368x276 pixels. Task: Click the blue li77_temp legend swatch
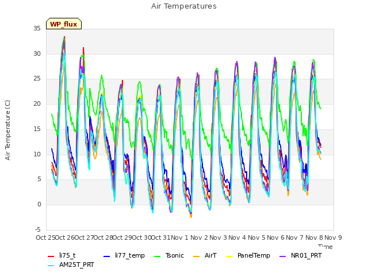coord(106,256)
